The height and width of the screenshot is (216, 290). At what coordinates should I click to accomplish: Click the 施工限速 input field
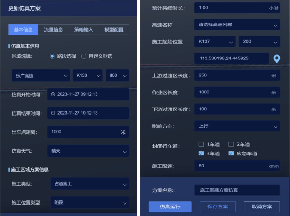237,166
